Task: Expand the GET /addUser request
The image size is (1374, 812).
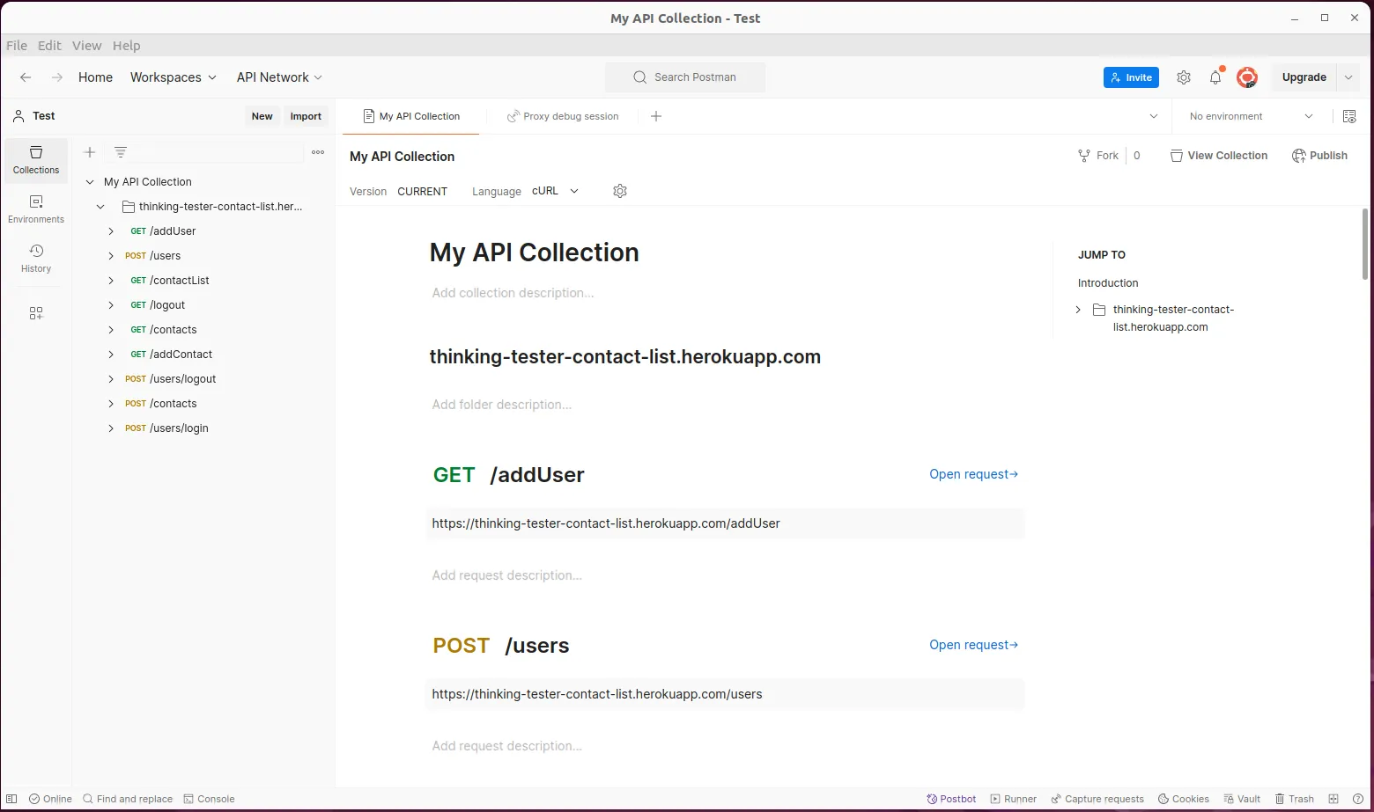Action: pyautogui.click(x=111, y=231)
